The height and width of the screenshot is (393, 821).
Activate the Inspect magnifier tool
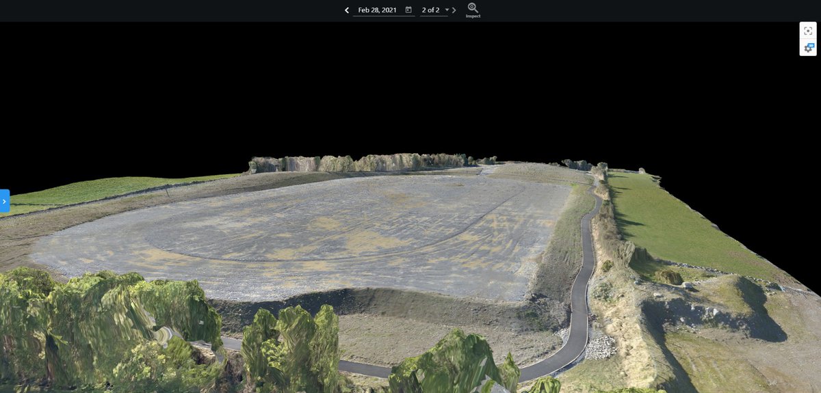[x=473, y=10]
